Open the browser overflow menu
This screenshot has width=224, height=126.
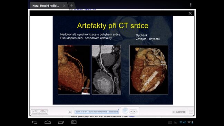point(191,5)
